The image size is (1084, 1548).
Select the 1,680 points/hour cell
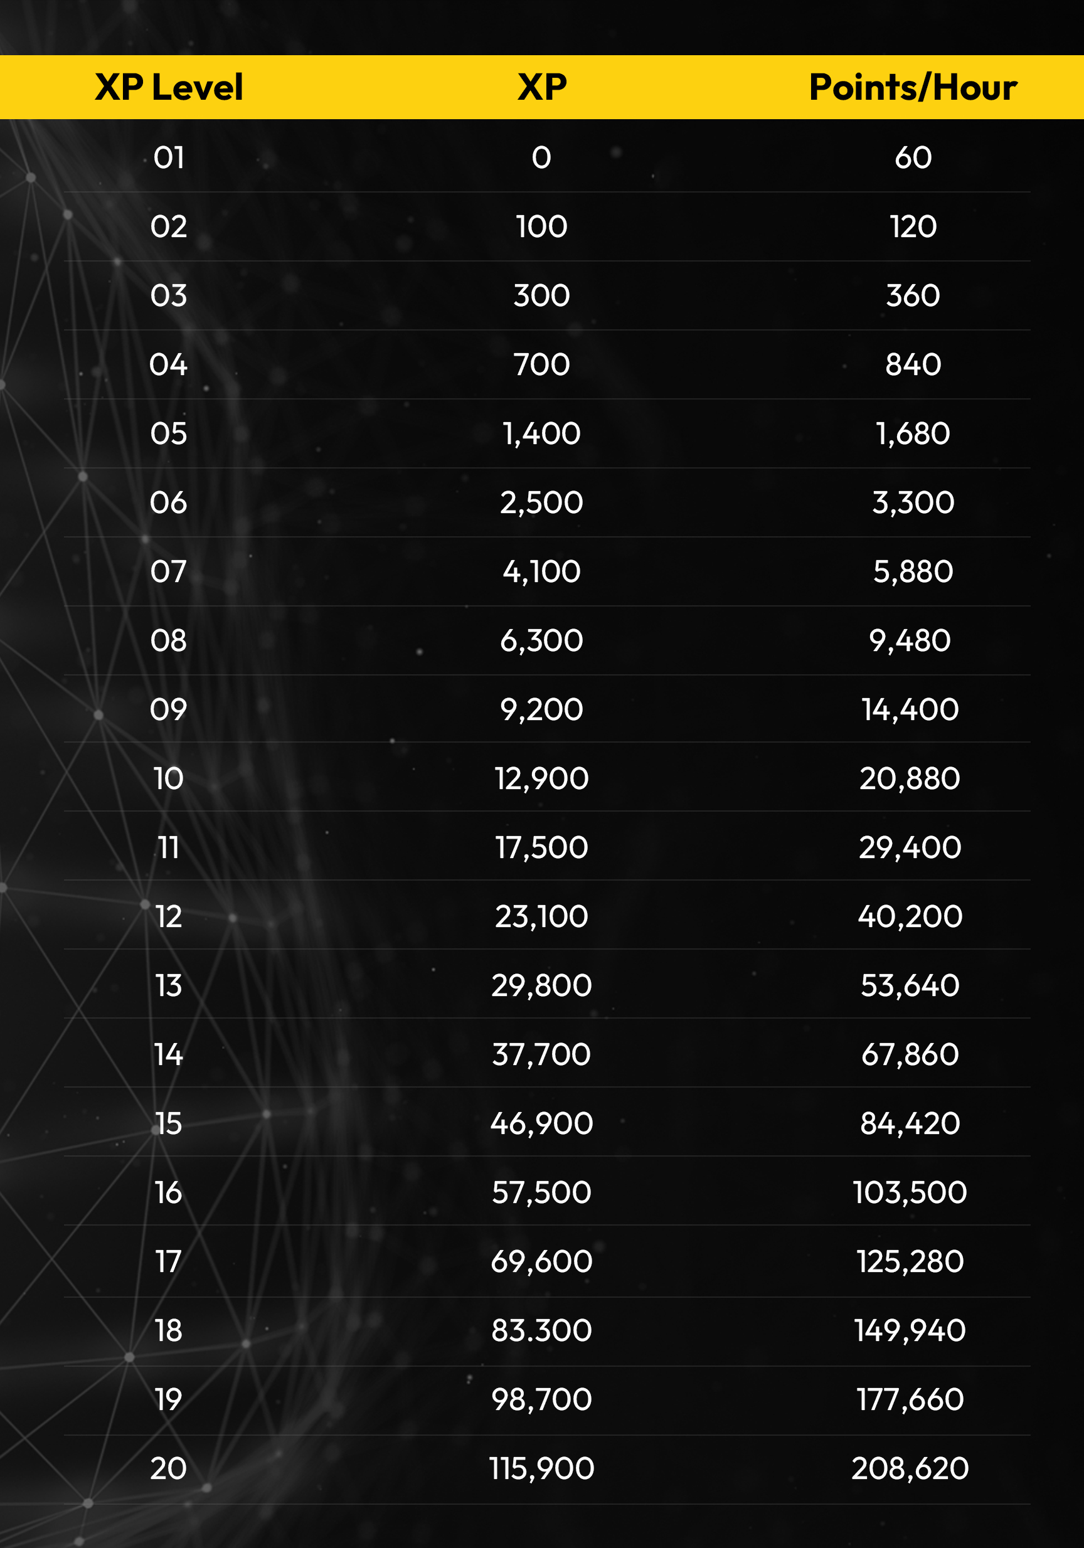913,433
